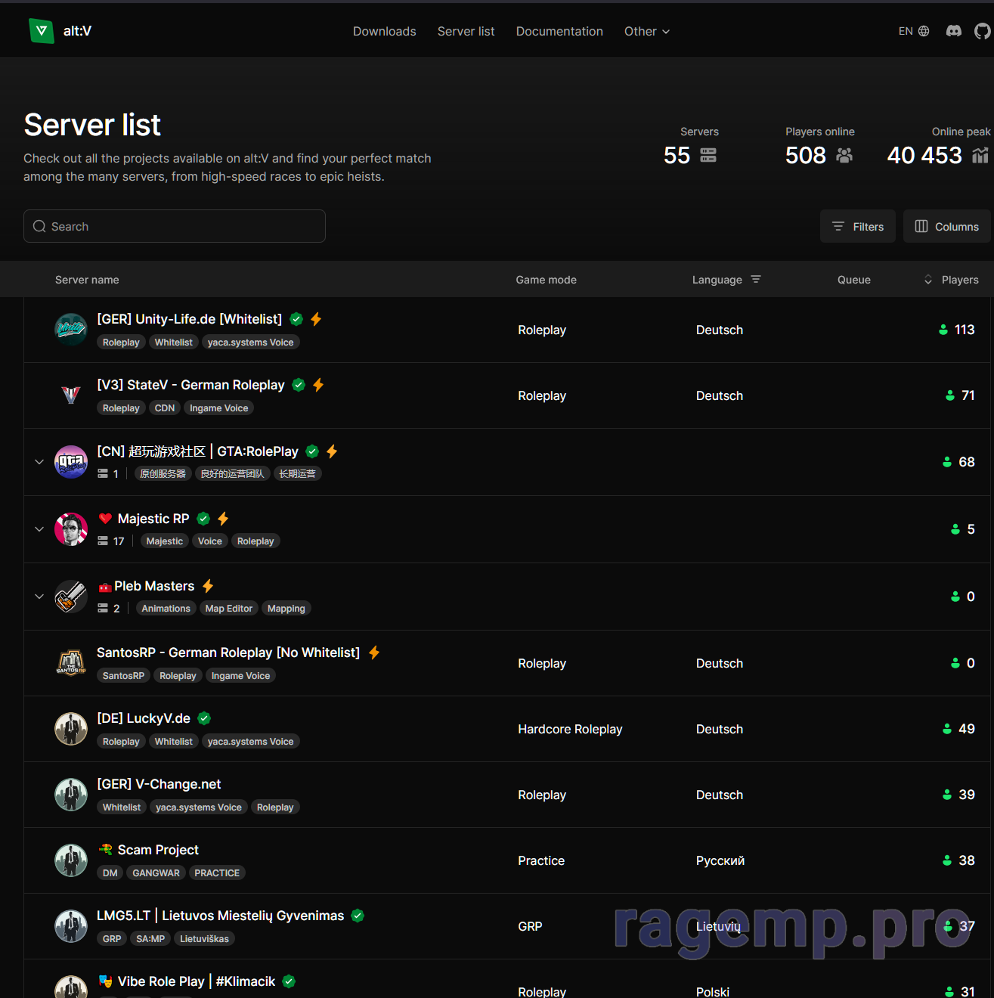The width and height of the screenshot is (994, 998).
Task: Click the EN language globe selector
Action: pos(913,31)
